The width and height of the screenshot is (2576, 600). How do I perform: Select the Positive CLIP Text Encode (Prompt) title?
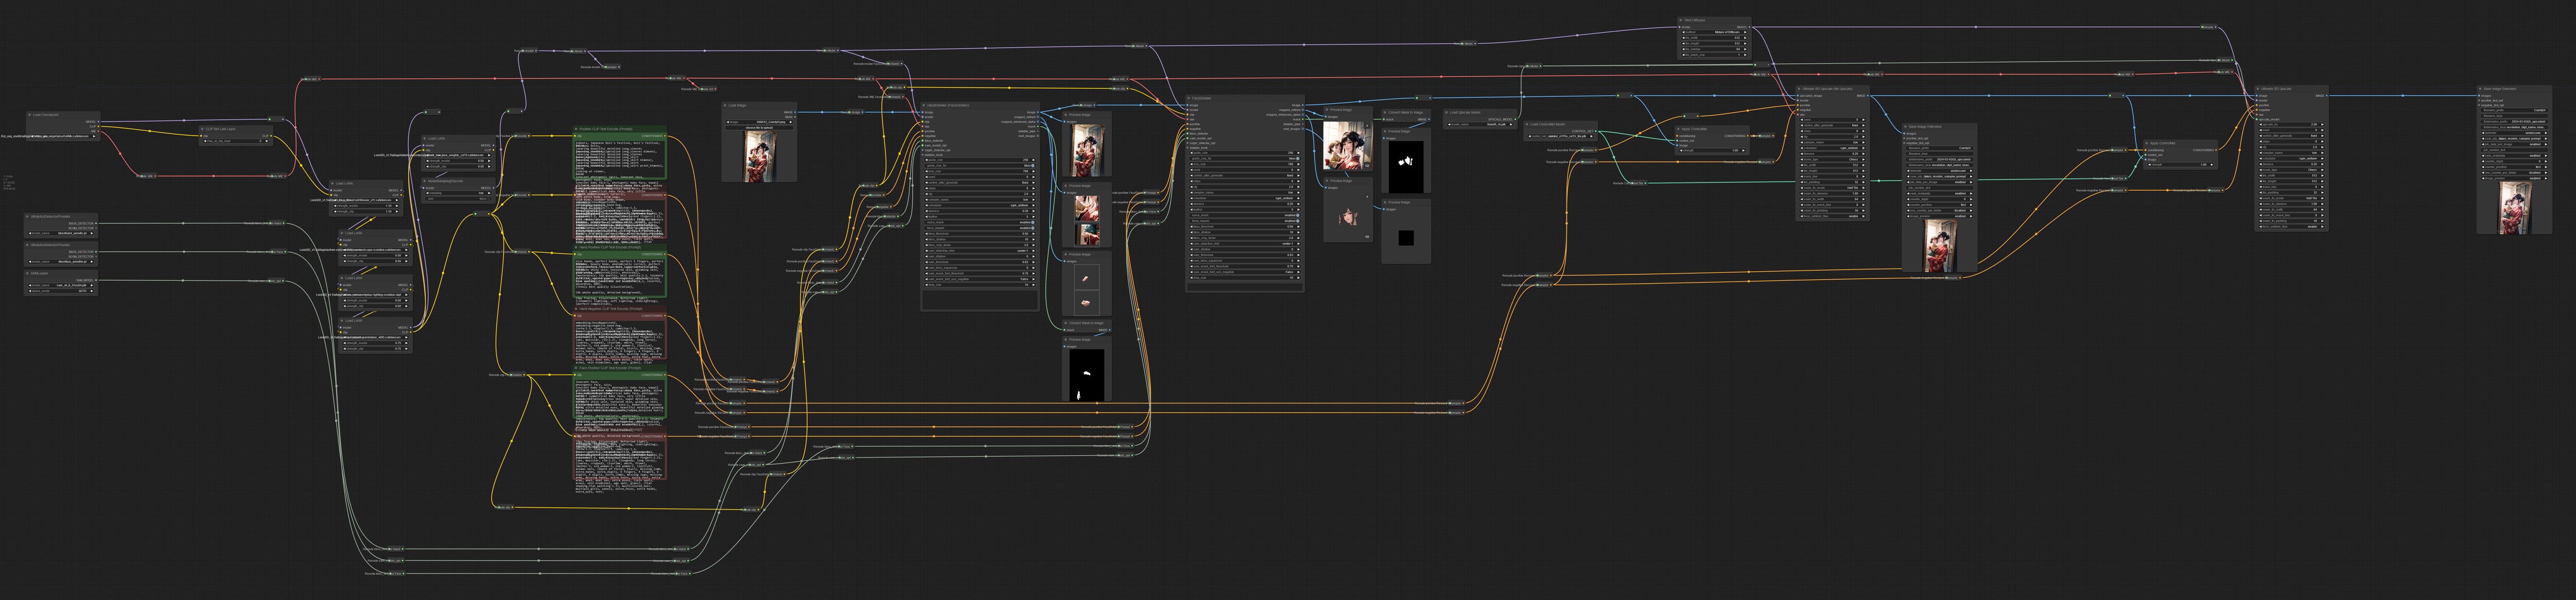[606, 129]
